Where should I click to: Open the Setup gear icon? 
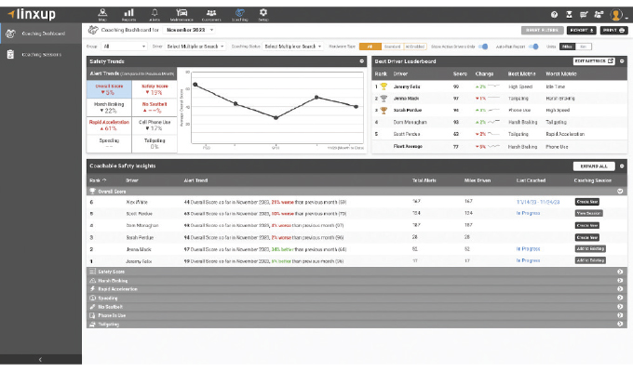tap(263, 14)
